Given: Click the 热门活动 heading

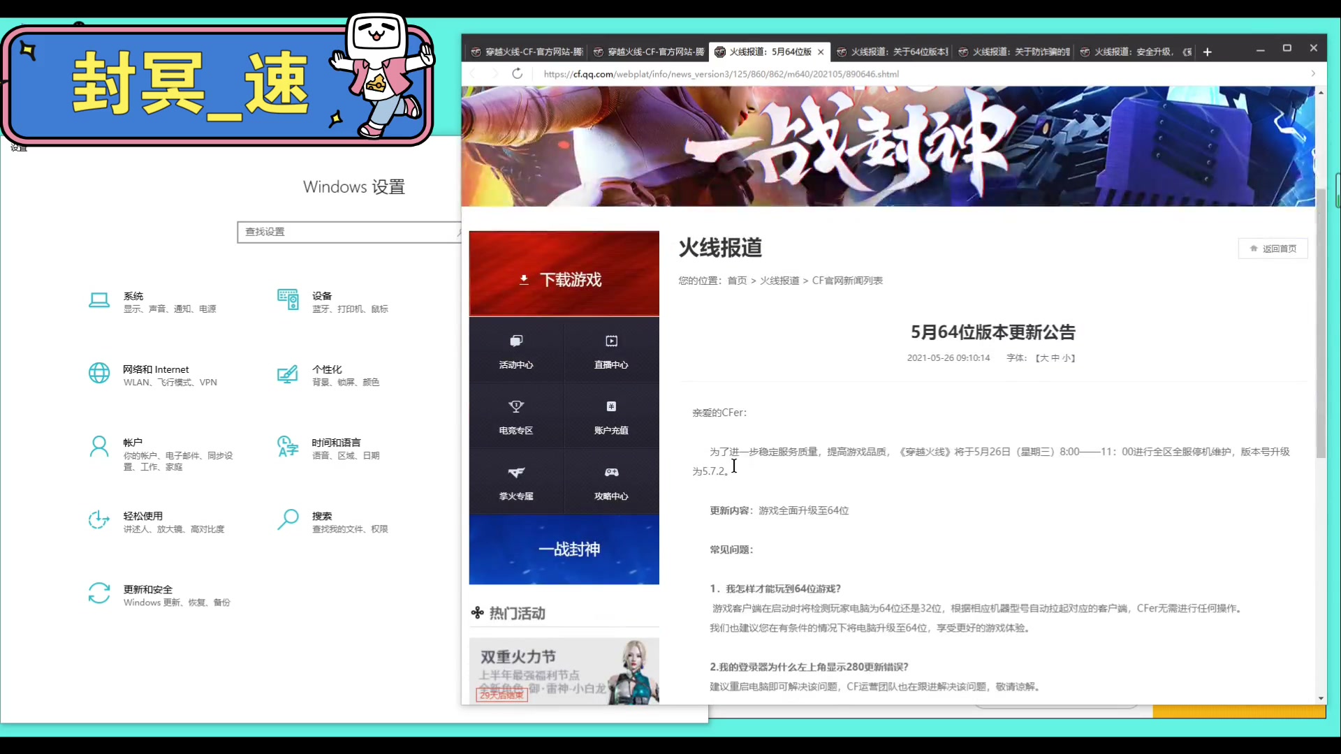Looking at the screenshot, I should tap(518, 613).
